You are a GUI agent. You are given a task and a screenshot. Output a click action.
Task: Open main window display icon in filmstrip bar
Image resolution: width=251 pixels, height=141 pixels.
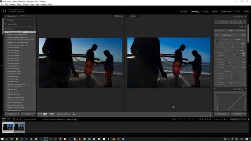[4, 119]
